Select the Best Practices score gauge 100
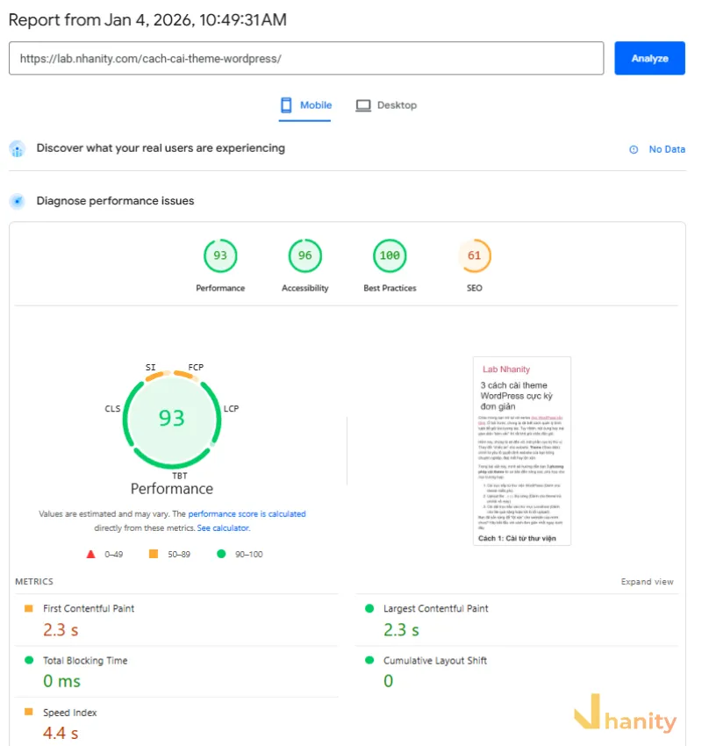The height and width of the screenshot is (746, 702). [x=390, y=255]
